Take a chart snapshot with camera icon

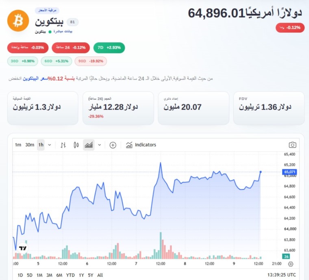292,145
